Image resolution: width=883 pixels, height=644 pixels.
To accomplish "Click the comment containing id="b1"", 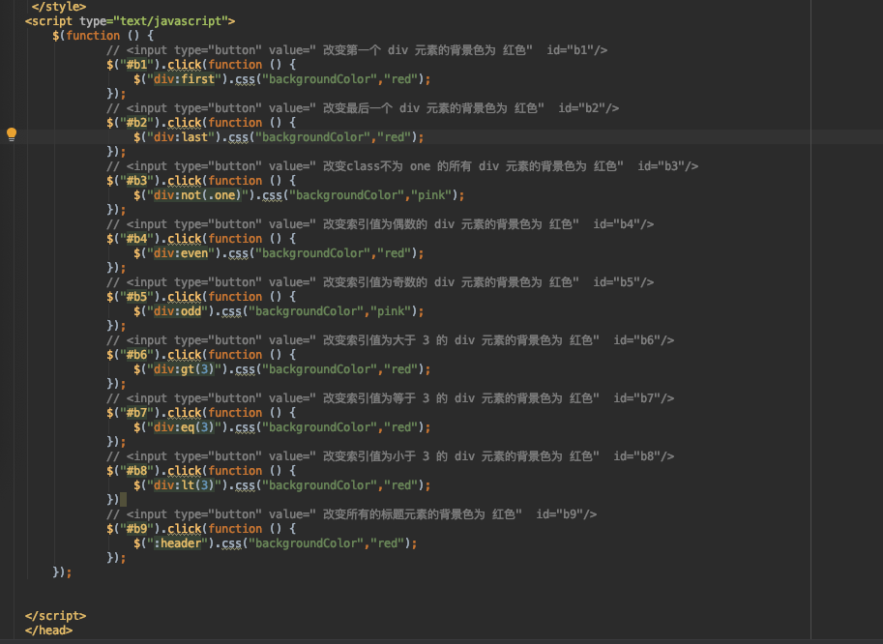I will pyautogui.click(x=357, y=50).
